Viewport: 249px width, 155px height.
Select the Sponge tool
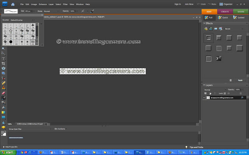(x=4, y=127)
